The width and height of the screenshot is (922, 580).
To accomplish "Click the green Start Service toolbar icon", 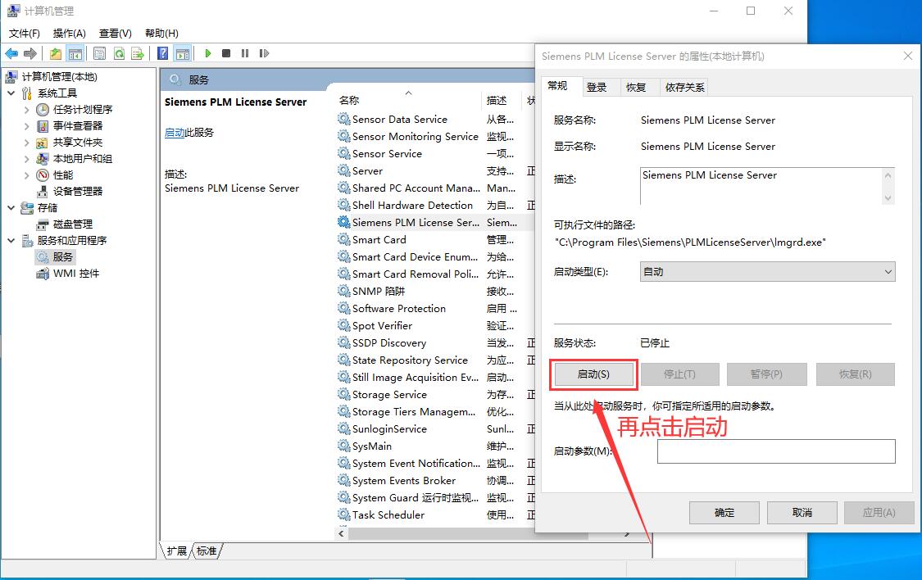I will point(208,53).
